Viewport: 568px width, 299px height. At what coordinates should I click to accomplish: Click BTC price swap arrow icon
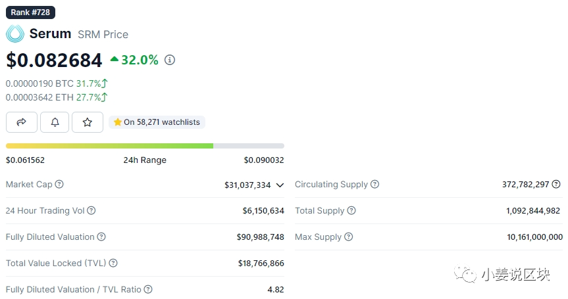[105, 83]
